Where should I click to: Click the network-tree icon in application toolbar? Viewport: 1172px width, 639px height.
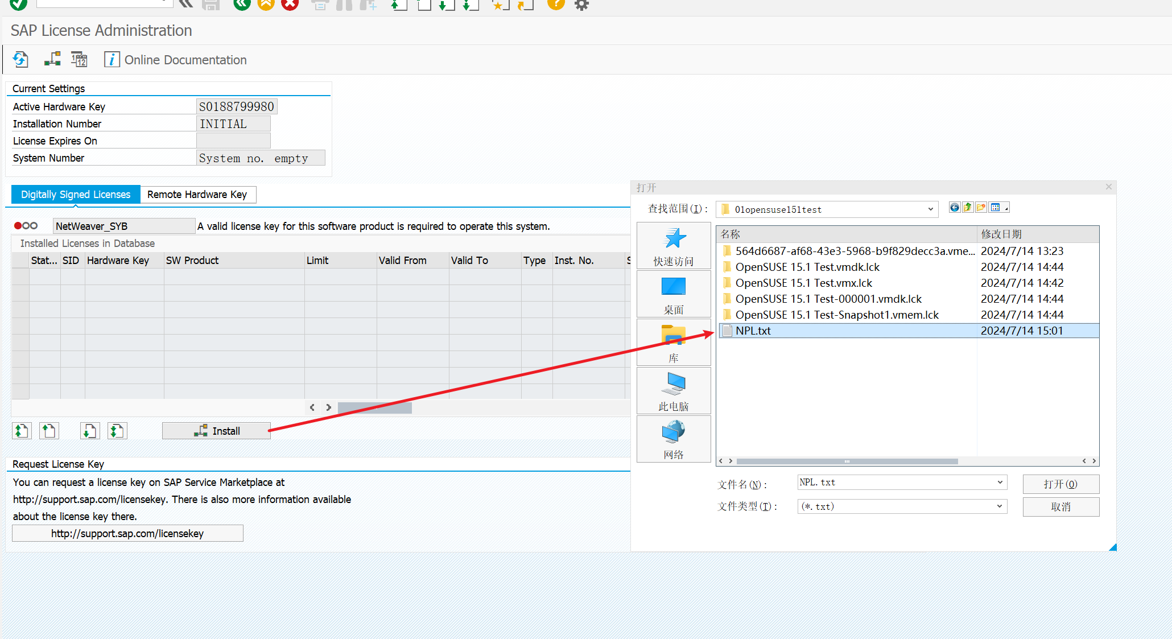52,59
